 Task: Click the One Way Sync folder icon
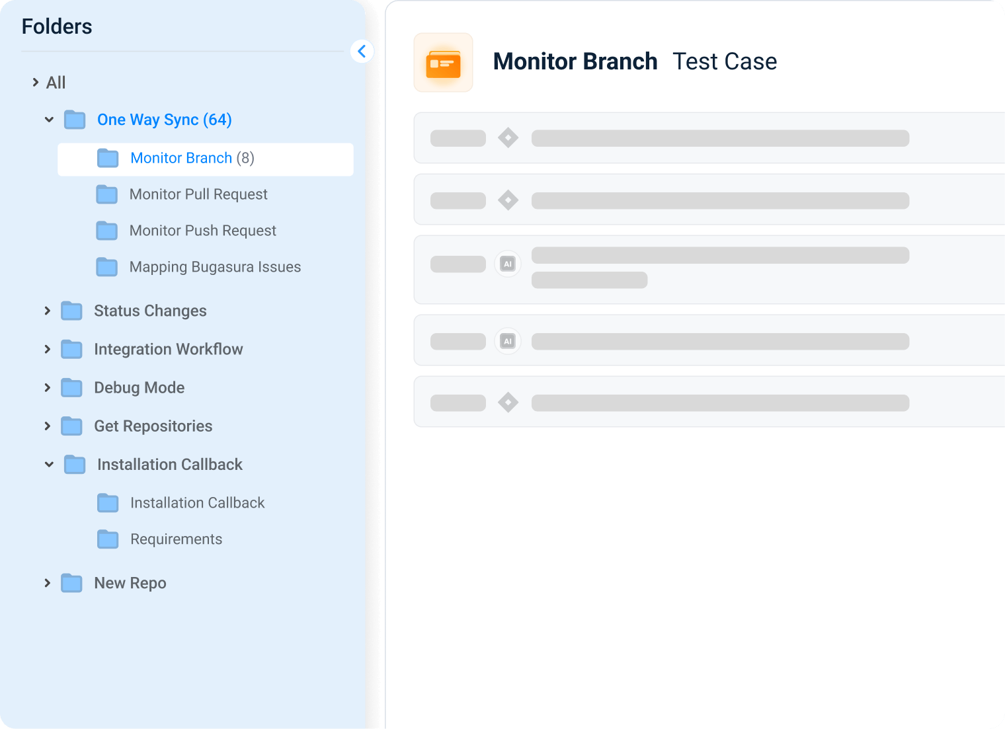74,120
